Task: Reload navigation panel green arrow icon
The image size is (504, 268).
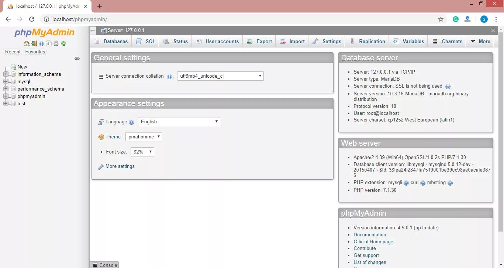Action: 63,43
